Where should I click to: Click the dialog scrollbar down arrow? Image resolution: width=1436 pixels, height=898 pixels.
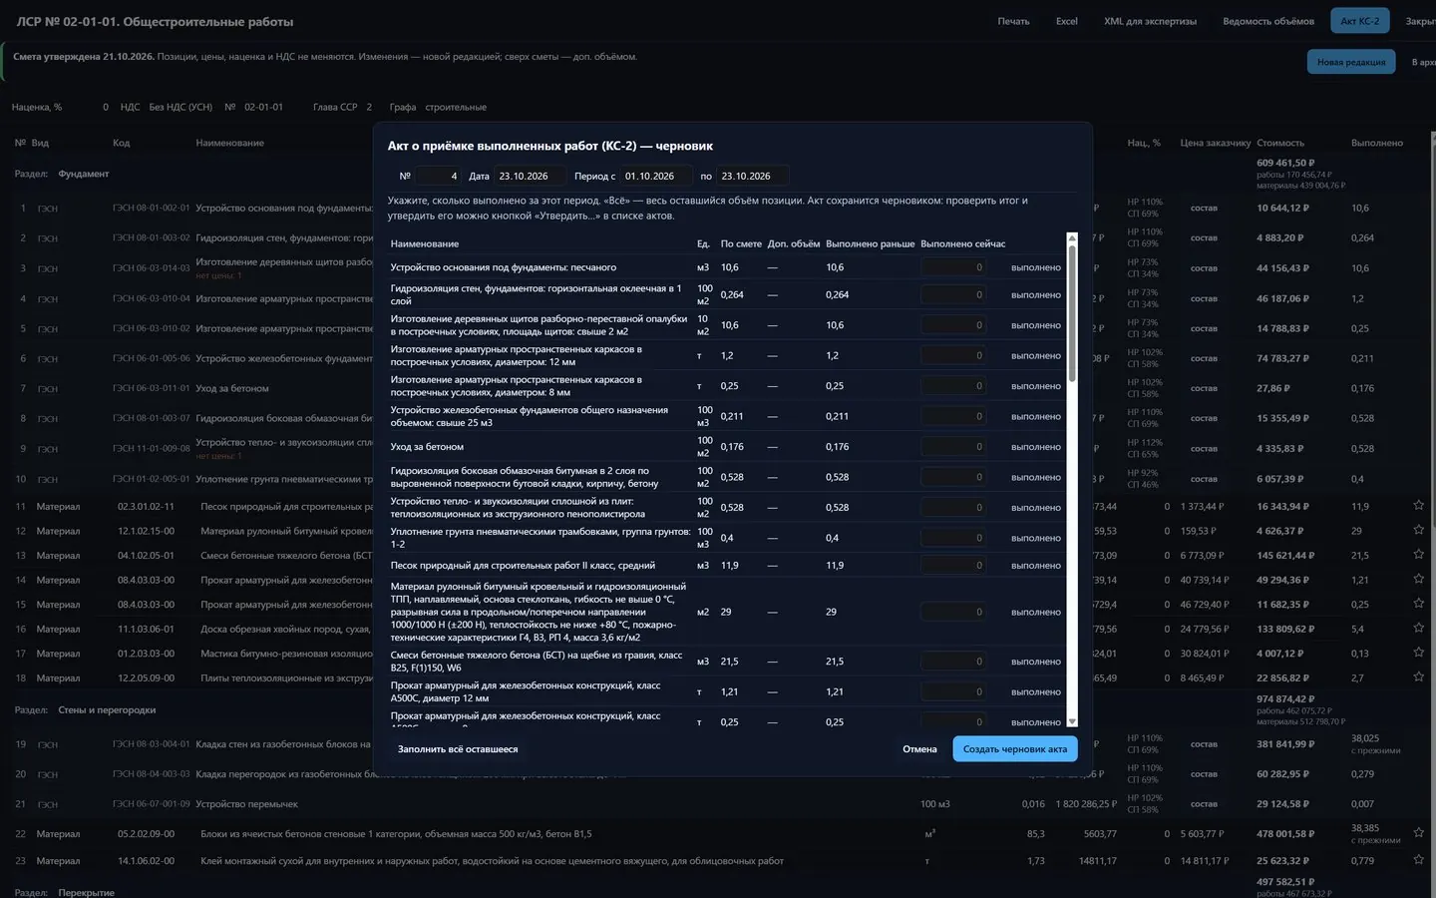coord(1072,721)
